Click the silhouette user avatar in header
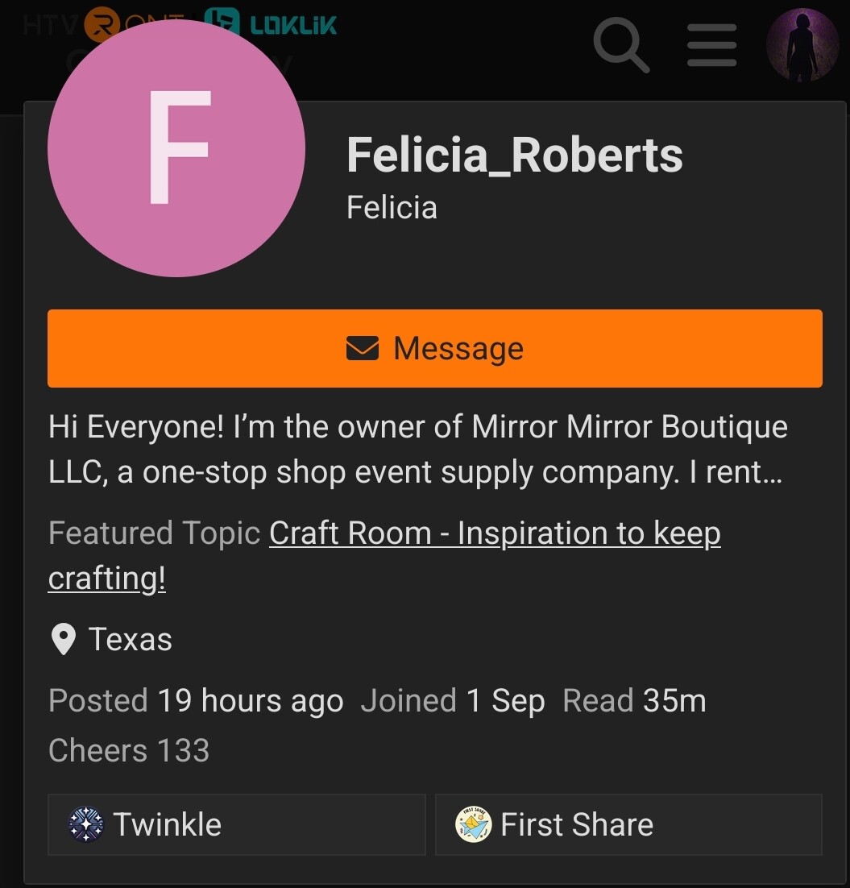Image resolution: width=850 pixels, height=888 pixels. [x=802, y=45]
